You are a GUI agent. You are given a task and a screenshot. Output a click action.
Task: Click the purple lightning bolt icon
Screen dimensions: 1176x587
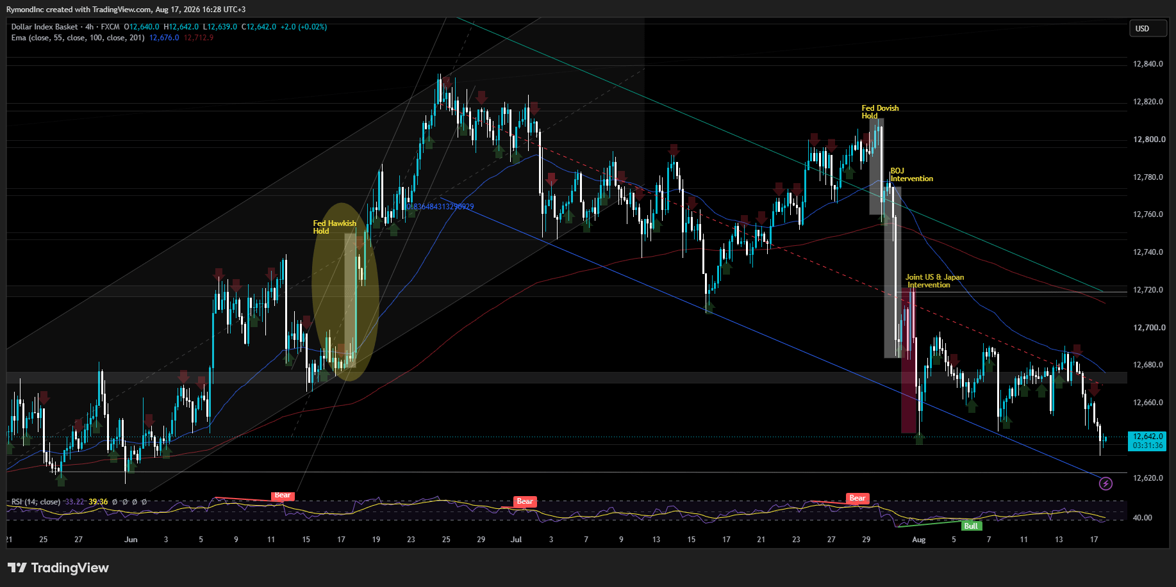pyautogui.click(x=1106, y=484)
